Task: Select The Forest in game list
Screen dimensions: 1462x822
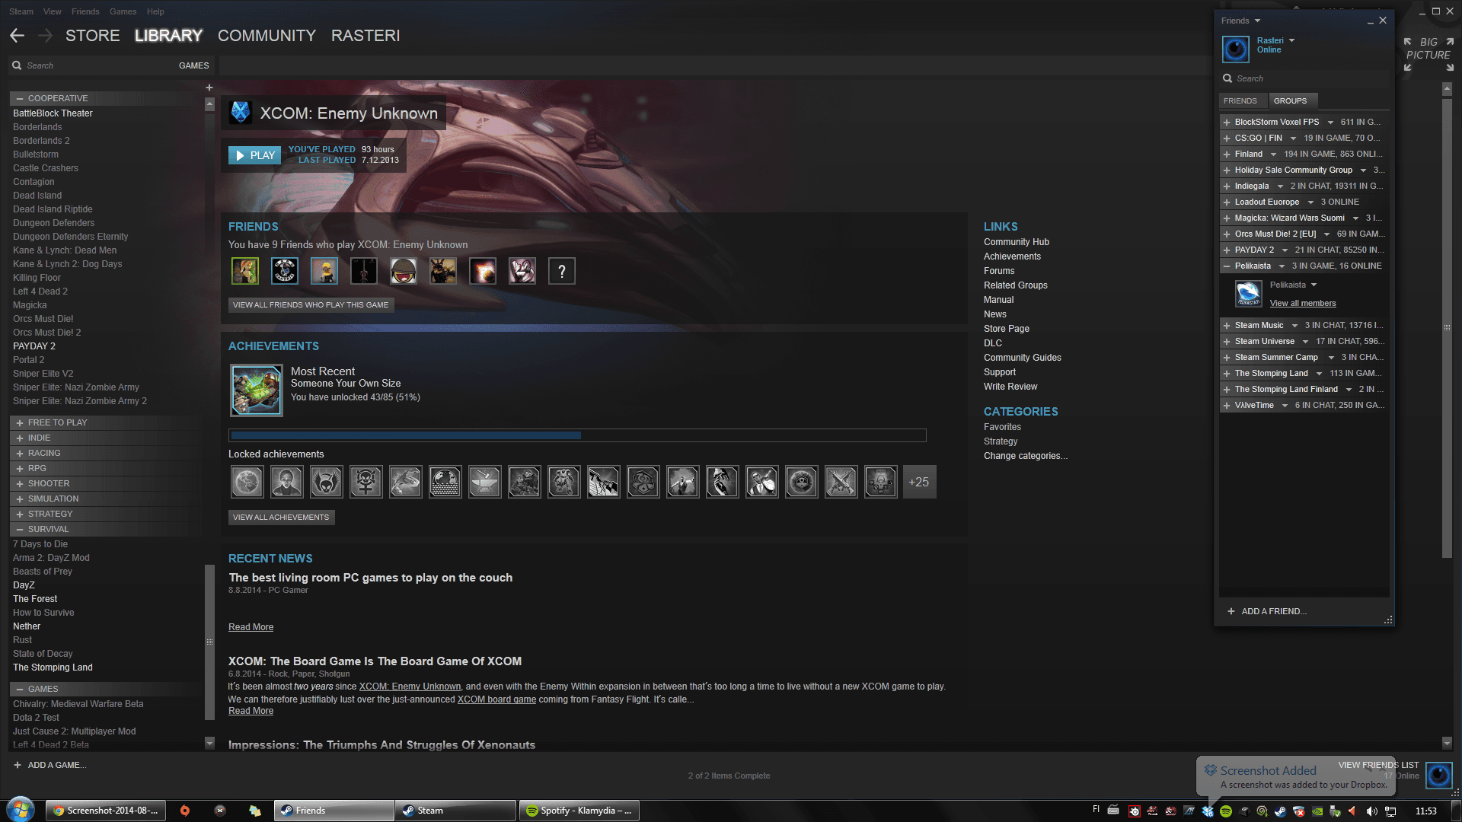Action: coord(35,599)
